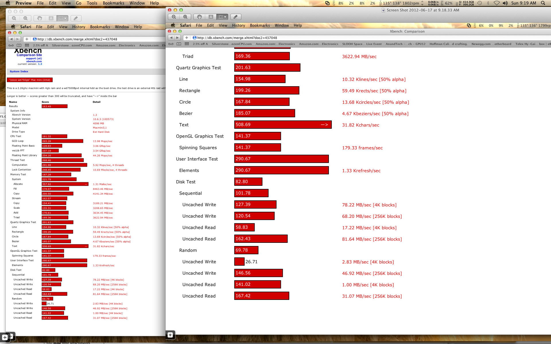Select the Text tool in the Screen Shot window
Viewport: 551px width, 344px height.
pyautogui.click(x=211, y=17)
